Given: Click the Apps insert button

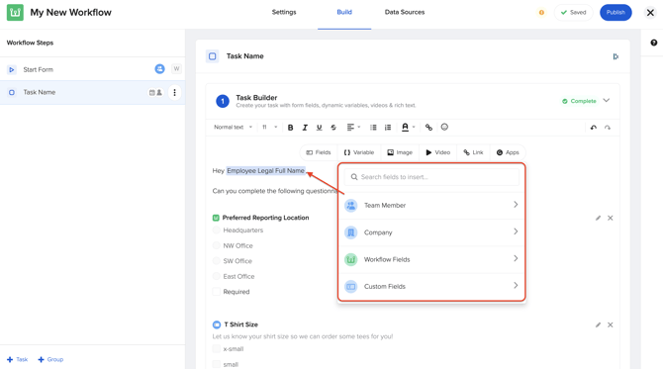Looking at the screenshot, I should (x=508, y=152).
